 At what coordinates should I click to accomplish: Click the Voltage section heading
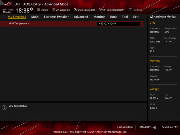point(154,89)
